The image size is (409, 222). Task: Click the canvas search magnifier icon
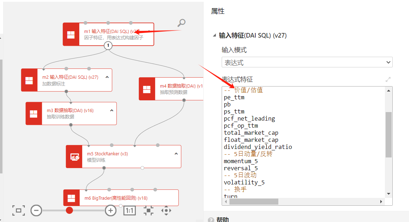(x=181, y=23)
